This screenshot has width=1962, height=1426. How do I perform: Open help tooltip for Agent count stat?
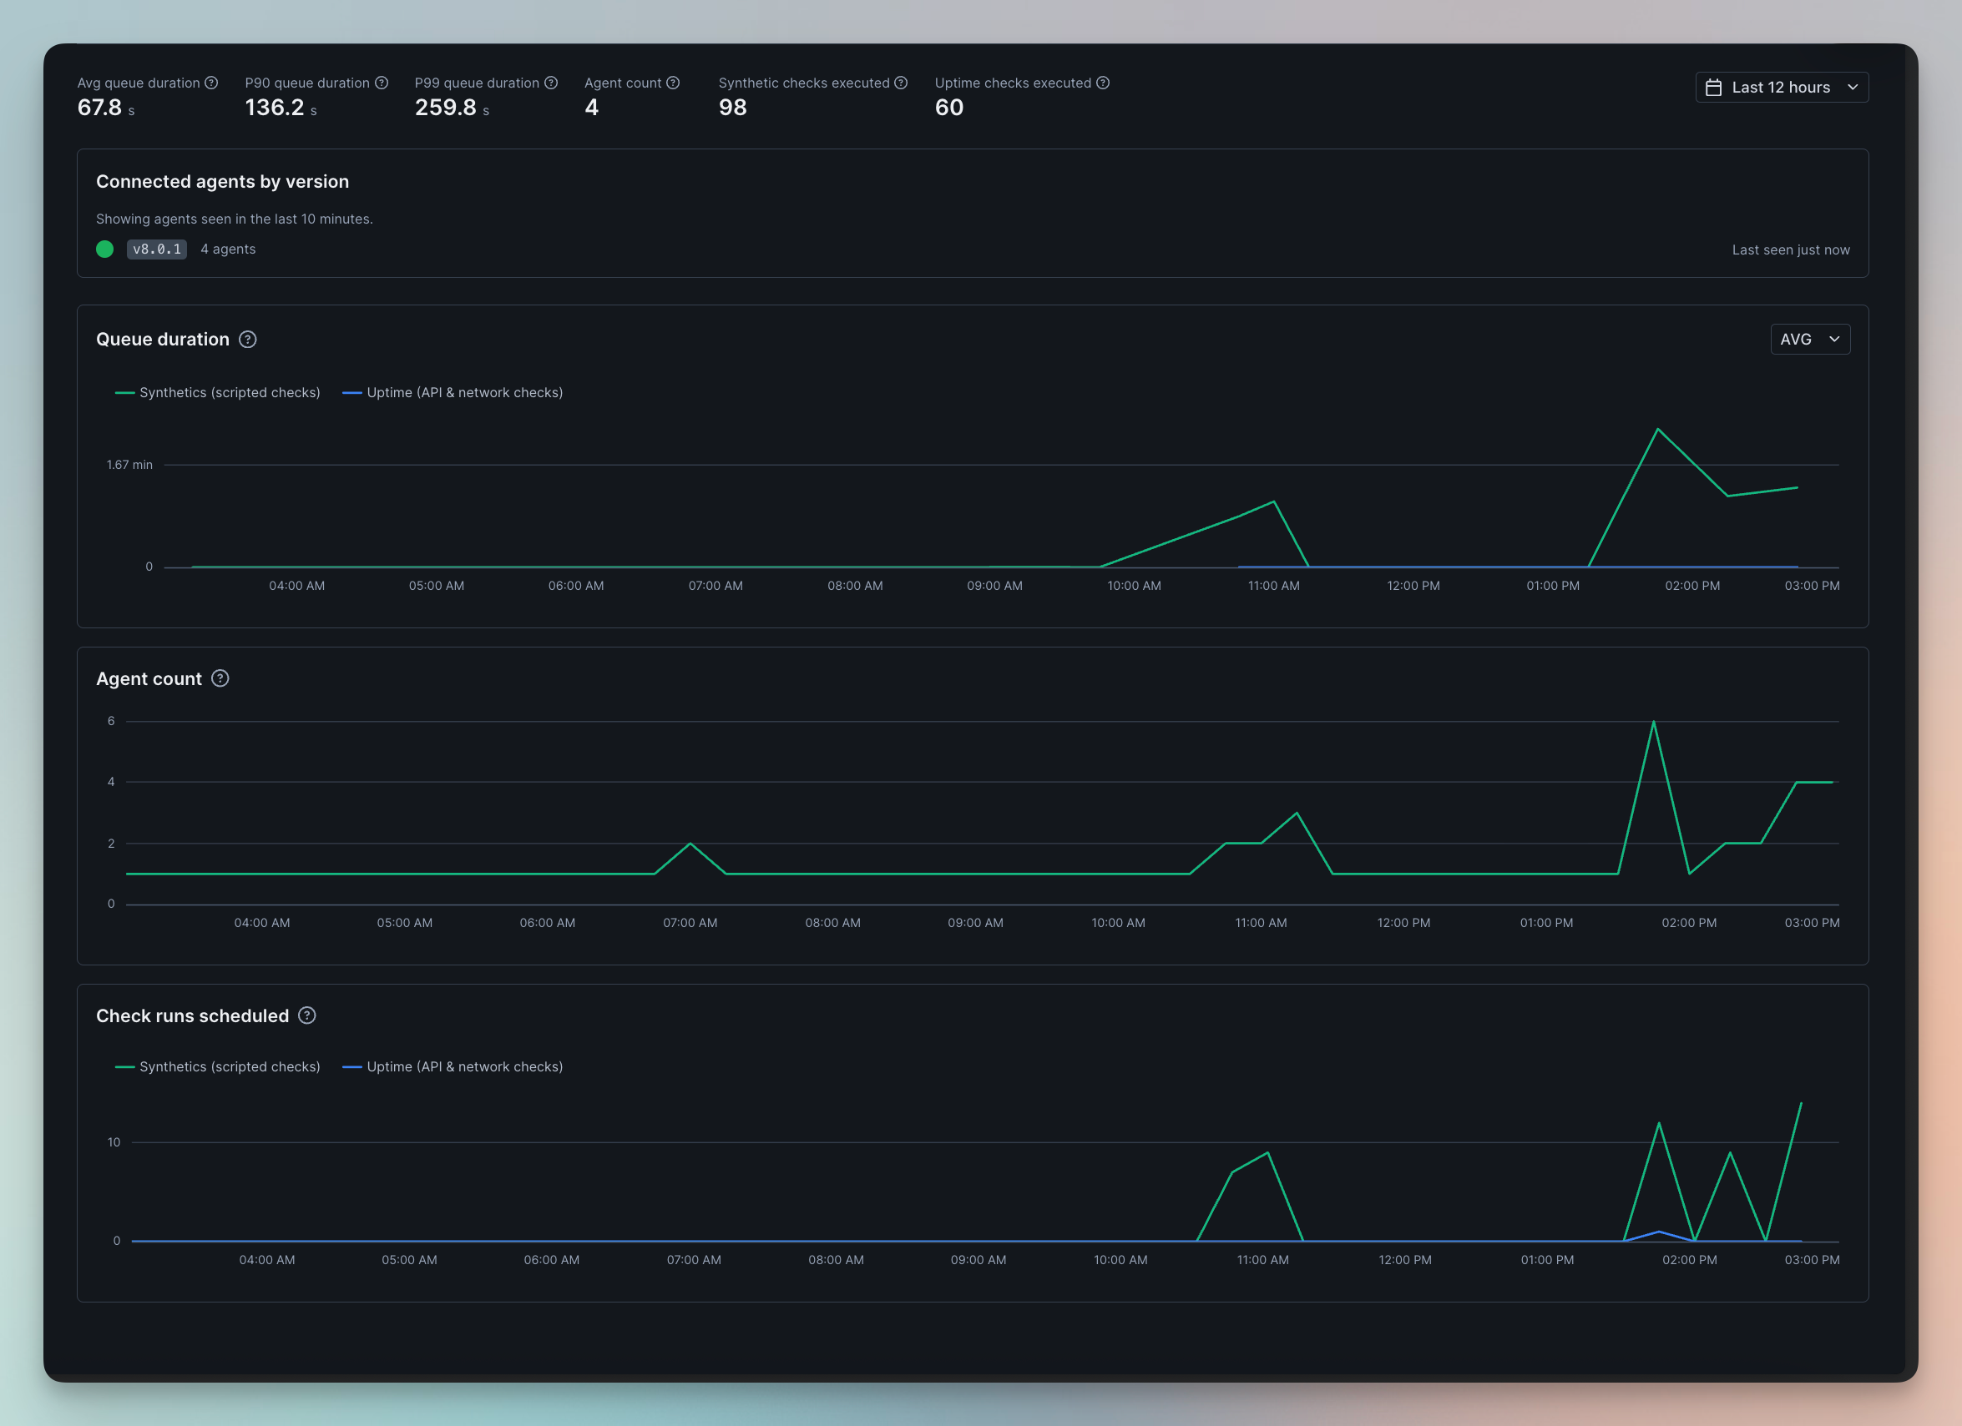pos(673,83)
